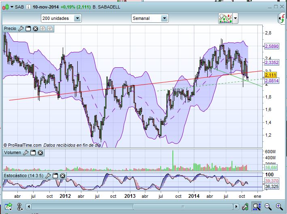Screen dimensions: 287x214
Task: Minimize the chart window
Action: pos(270,7)
